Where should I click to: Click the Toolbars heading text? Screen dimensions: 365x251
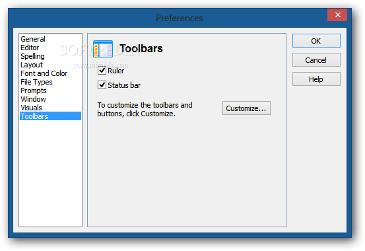coord(141,48)
